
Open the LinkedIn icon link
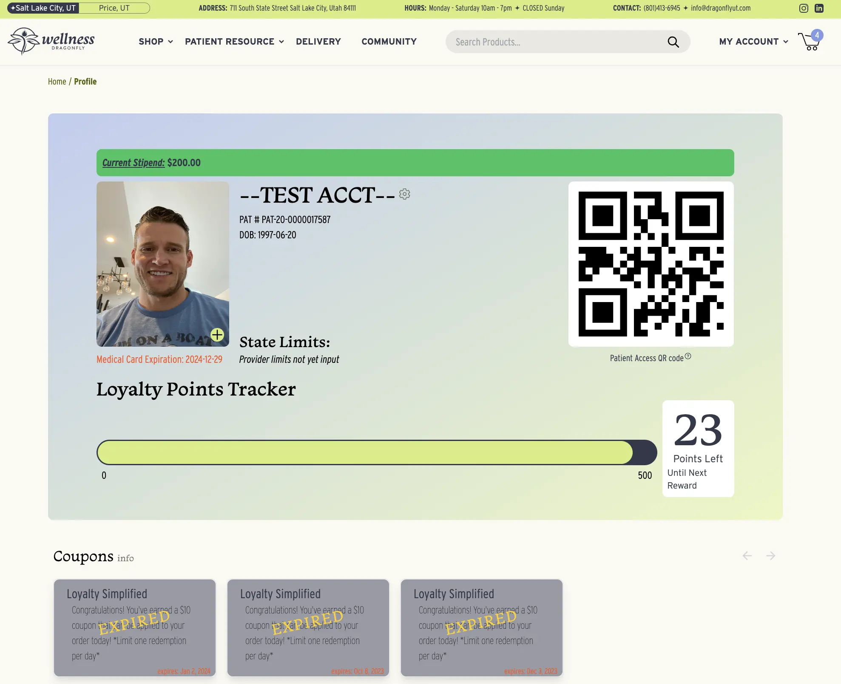pyautogui.click(x=819, y=8)
